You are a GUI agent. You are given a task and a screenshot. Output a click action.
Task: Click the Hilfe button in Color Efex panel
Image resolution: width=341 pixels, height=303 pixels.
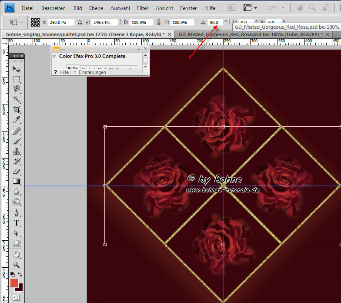click(61, 72)
